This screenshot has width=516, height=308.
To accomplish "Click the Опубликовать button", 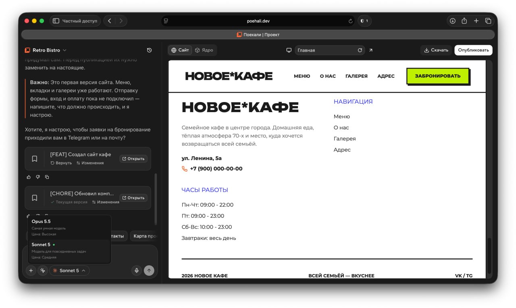I will click(474, 50).
